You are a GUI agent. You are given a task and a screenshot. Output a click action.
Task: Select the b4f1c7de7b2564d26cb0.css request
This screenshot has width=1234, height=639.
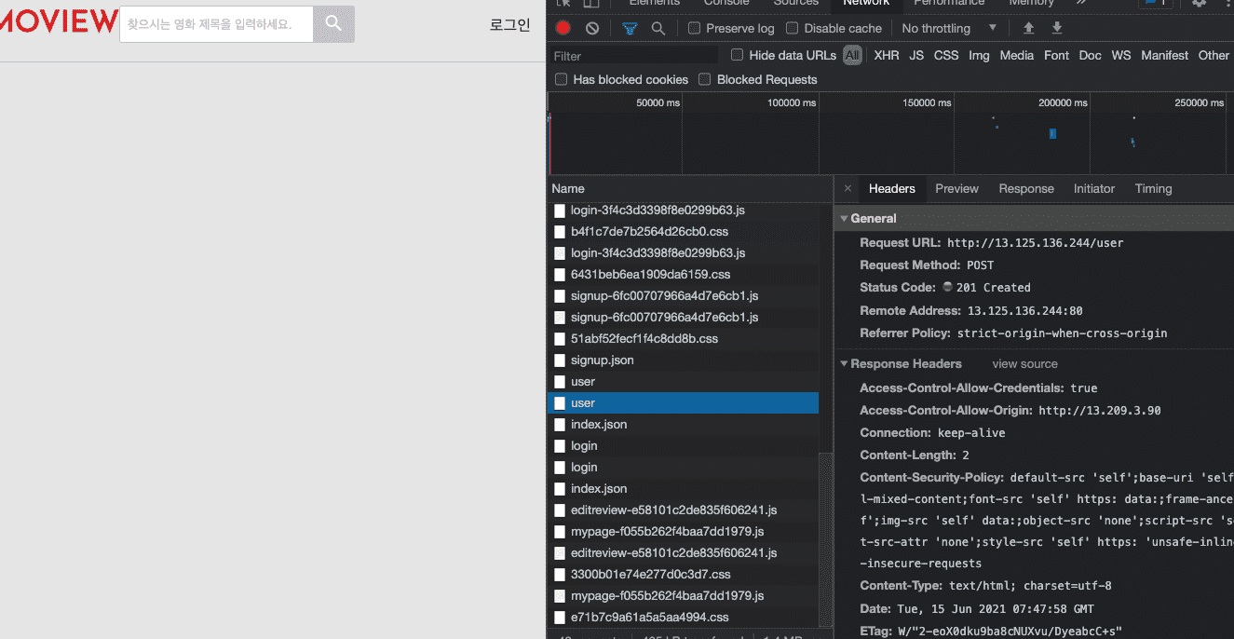tap(649, 232)
